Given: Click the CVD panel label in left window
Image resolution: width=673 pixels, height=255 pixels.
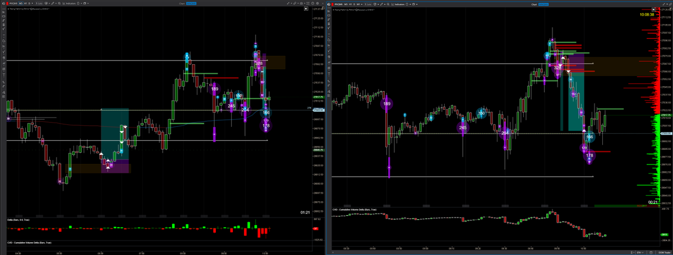Looking at the screenshot, I should [29, 243].
